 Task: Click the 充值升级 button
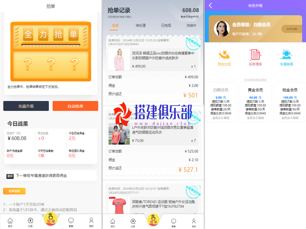[x=26, y=106]
